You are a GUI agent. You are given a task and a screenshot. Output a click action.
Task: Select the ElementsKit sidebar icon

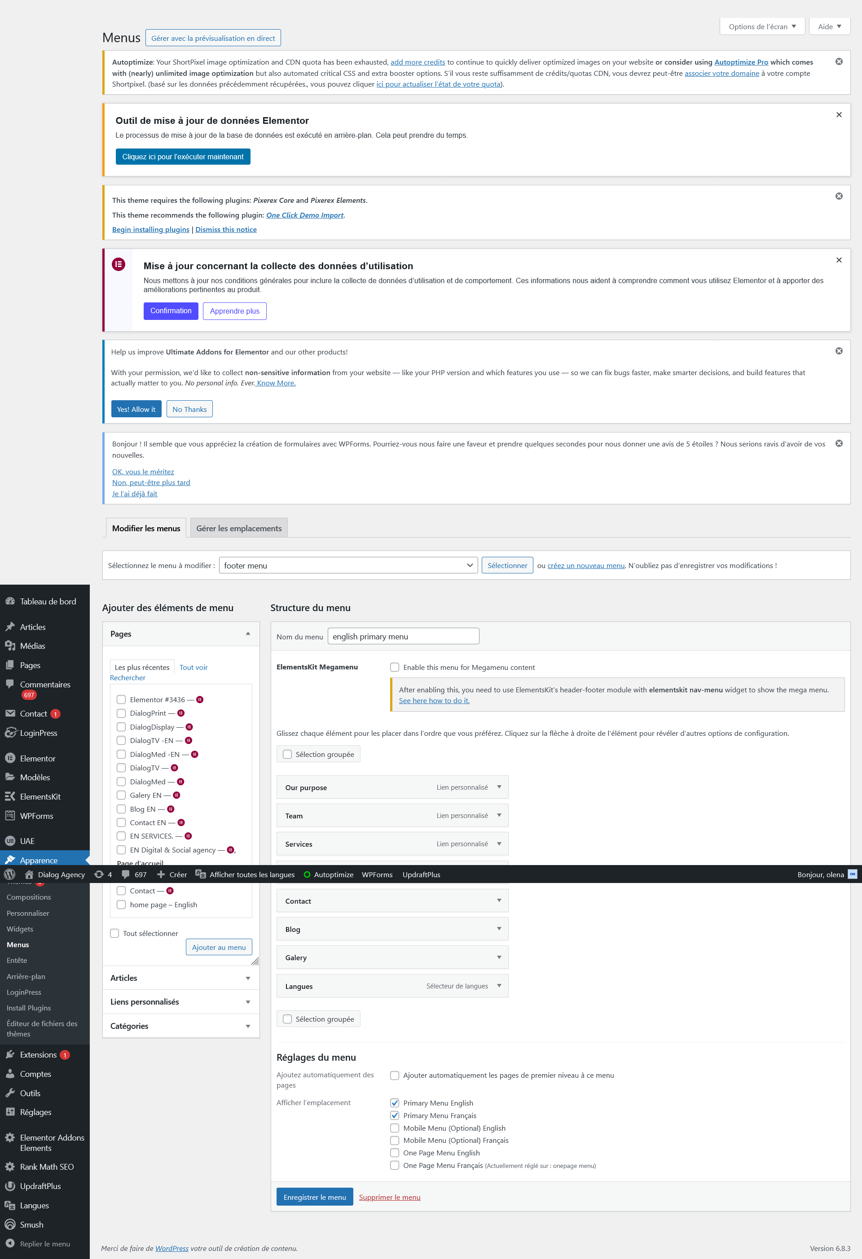click(x=11, y=796)
